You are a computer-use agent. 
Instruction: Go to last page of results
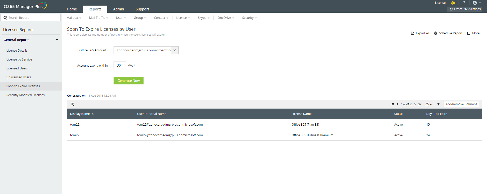(419, 104)
